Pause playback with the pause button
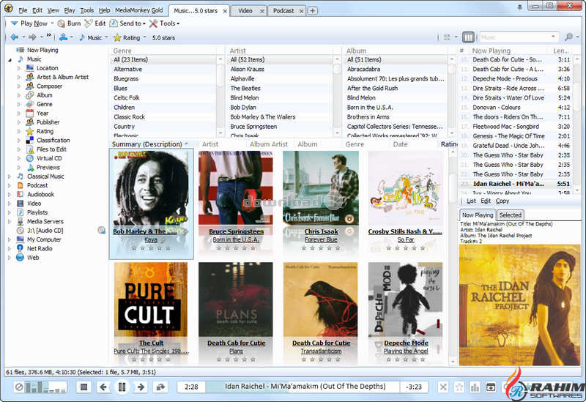The image size is (586, 402). [122, 387]
